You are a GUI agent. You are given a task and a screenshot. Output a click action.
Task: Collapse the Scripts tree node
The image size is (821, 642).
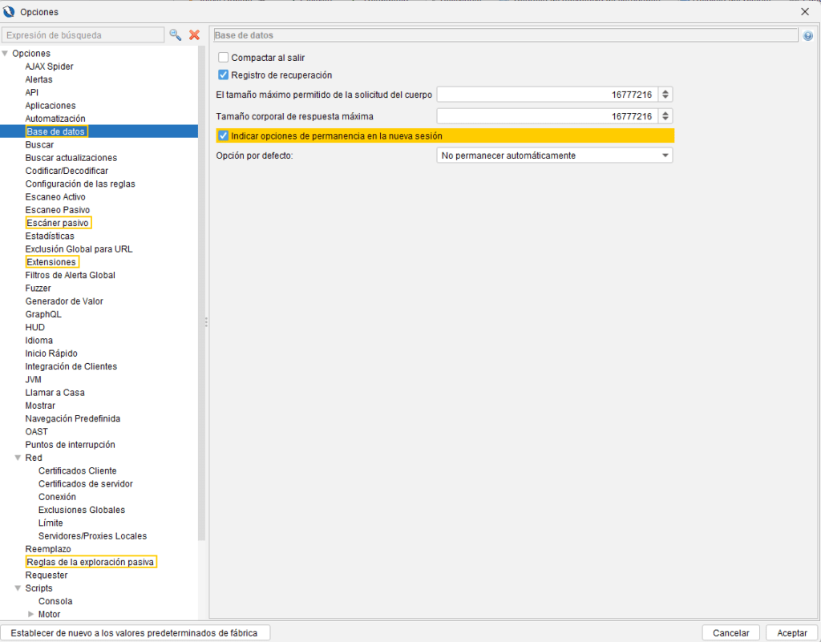coord(17,588)
